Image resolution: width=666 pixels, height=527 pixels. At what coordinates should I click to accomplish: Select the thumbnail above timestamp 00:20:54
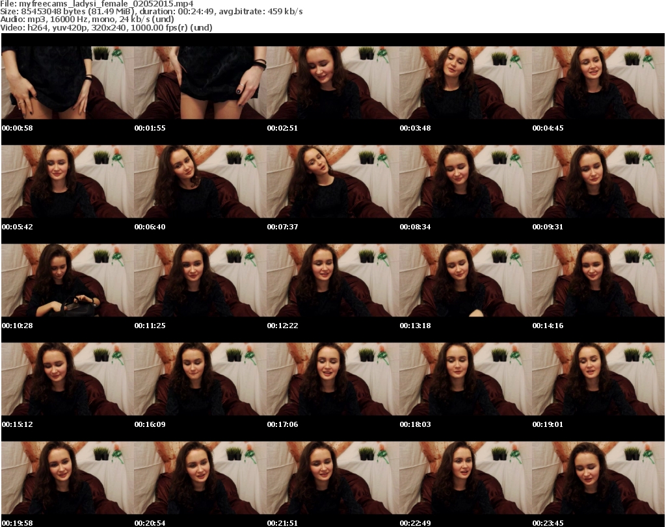(200, 478)
